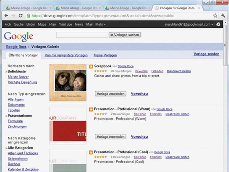229x172 pixels.
Task: Click the Scrapbook presentation type icon
Action: [x=91, y=66]
